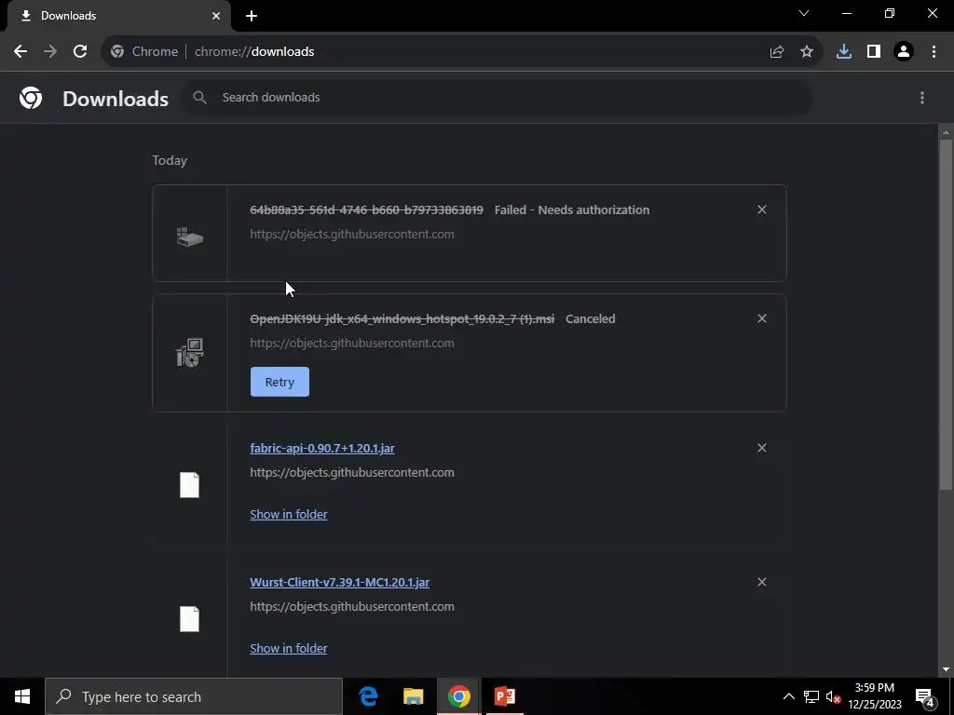Retry the canceled OpenJDK download
The image size is (954, 715).
tap(279, 382)
